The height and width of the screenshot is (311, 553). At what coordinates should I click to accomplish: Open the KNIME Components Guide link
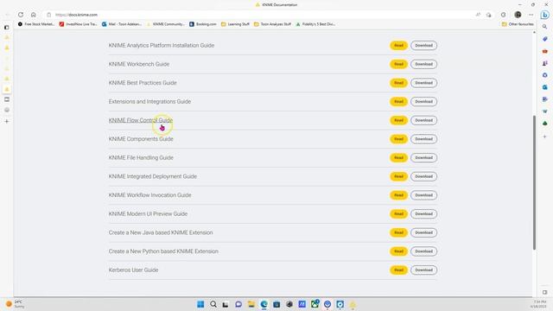click(x=141, y=139)
